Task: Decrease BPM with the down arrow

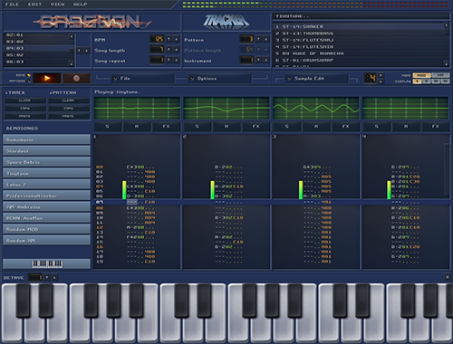Action: pyautogui.click(x=177, y=39)
